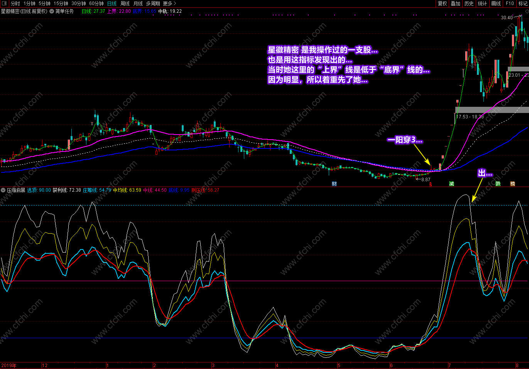Click month 4 marker on time axis
The width and height of the screenshot is (529, 369).
(x=277, y=366)
